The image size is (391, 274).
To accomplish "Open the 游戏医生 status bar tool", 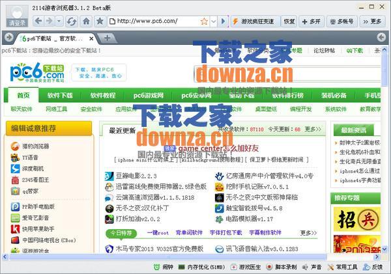I will click(246, 267).
